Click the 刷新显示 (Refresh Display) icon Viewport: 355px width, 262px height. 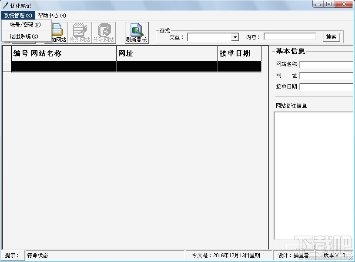[137, 32]
